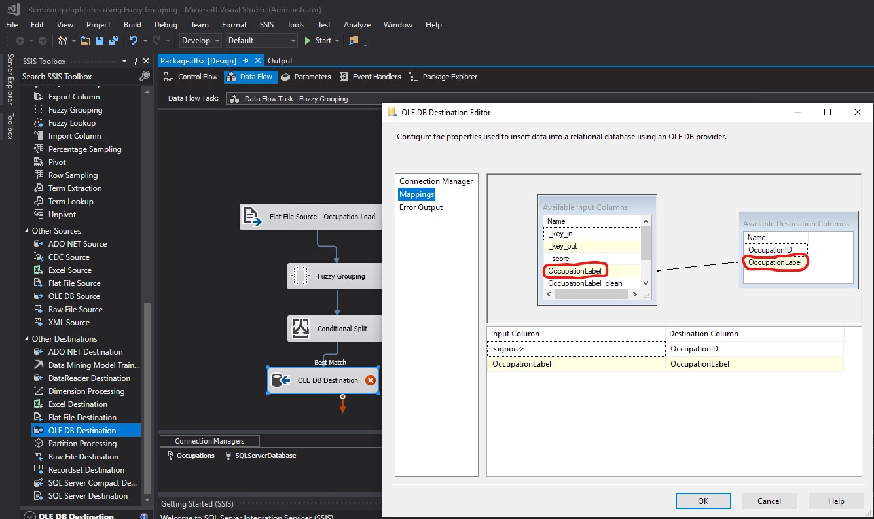The width and height of the screenshot is (874, 519).
Task: Select Row Sampling in the toolbox
Action: pos(73,175)
